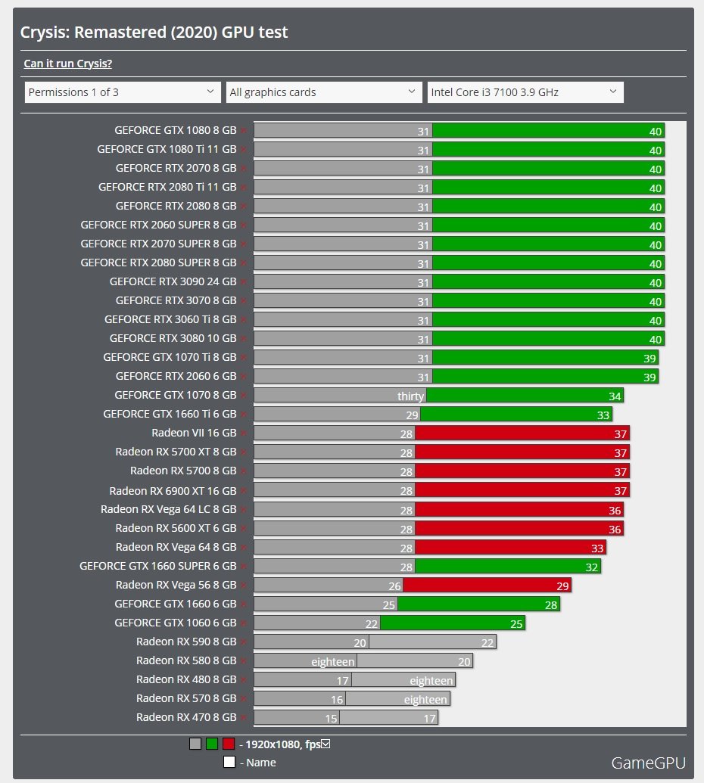Click the red legend color swatch

(229, 744)
